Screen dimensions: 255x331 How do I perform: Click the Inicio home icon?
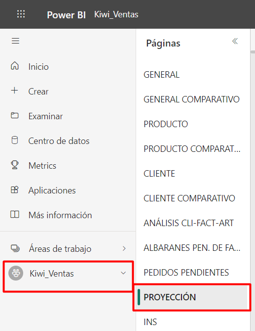coord(14,66)
